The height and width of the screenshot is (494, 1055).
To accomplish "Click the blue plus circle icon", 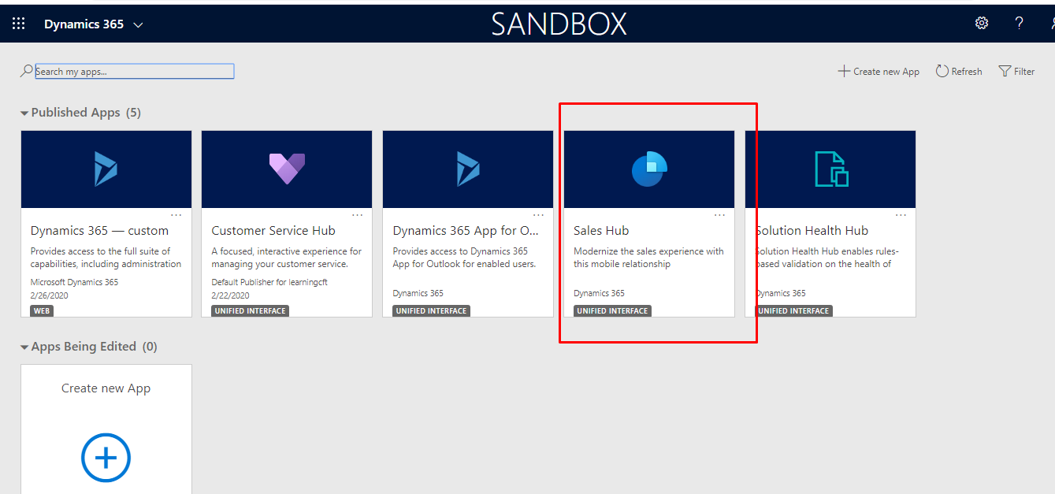I will point(106,457).
